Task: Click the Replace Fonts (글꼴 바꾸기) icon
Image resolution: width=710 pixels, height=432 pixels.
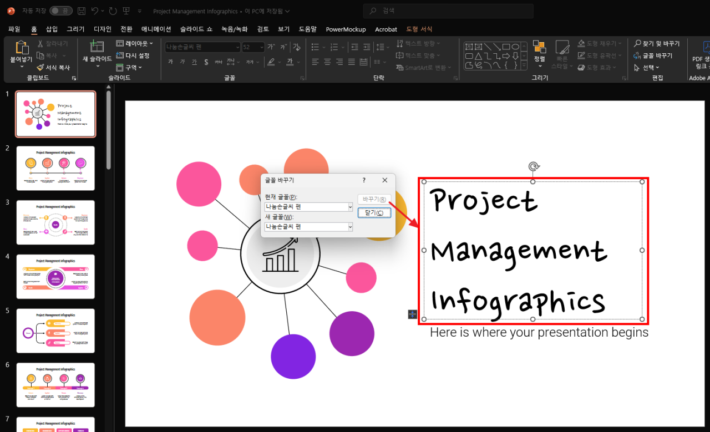Action: (x=638, y=55)
